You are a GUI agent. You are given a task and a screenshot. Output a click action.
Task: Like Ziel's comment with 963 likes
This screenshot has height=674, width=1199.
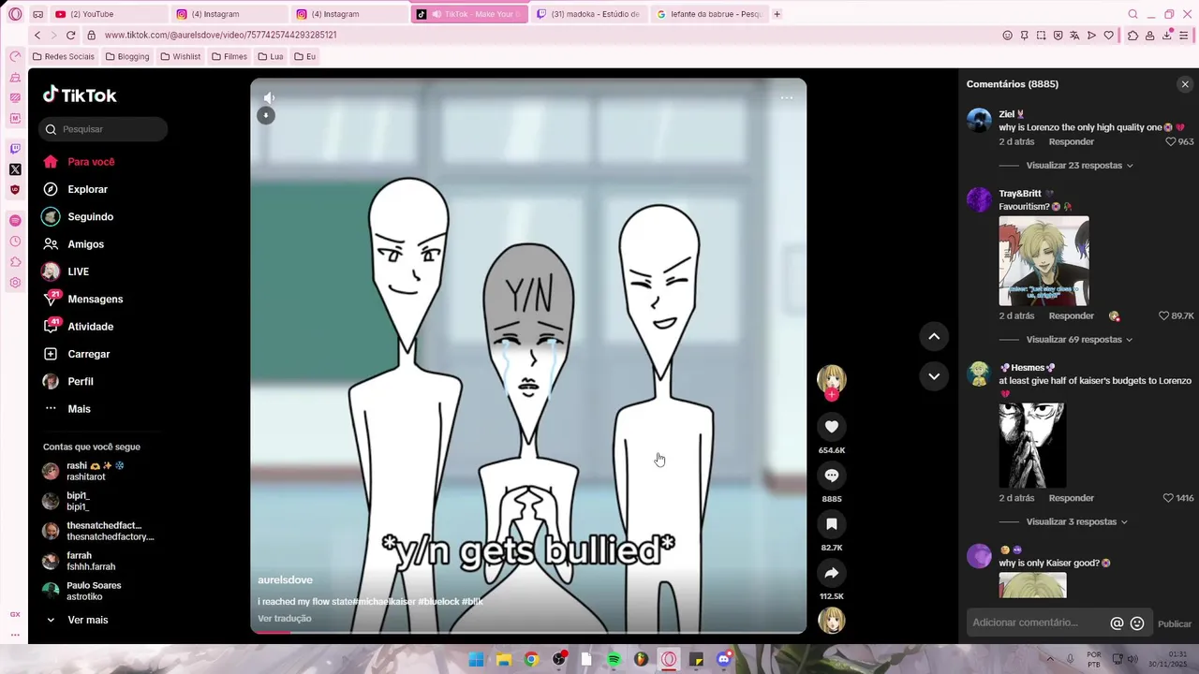coord(1170,142)
